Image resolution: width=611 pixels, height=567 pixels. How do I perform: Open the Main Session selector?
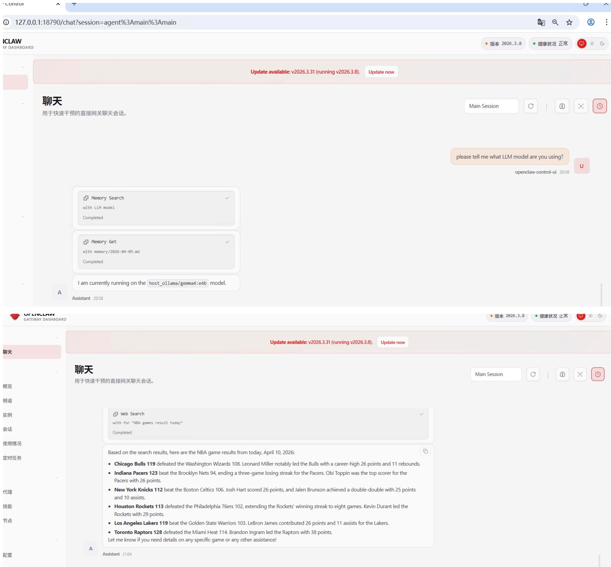point(491,106)
